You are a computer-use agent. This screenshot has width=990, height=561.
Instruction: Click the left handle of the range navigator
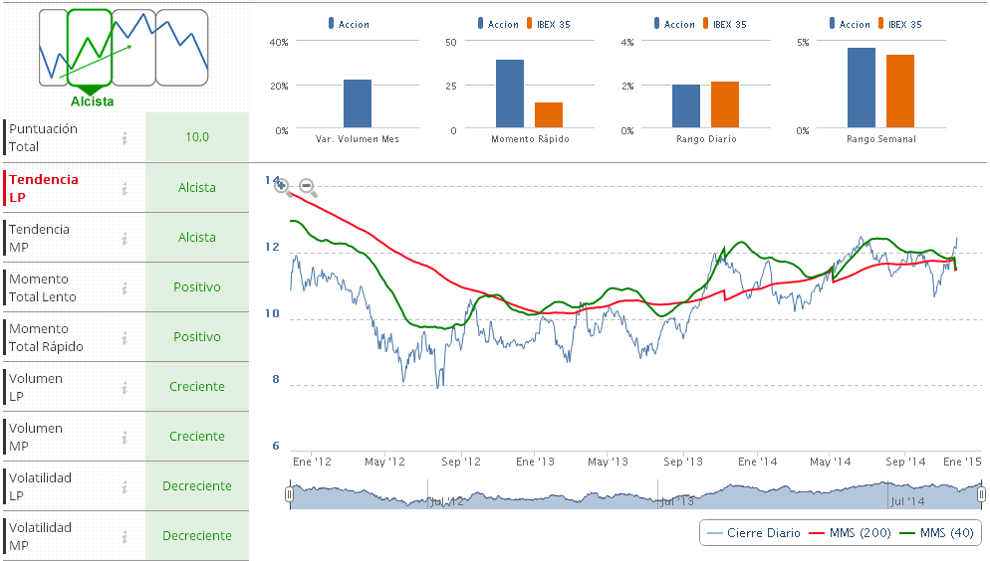pos(289,493)
